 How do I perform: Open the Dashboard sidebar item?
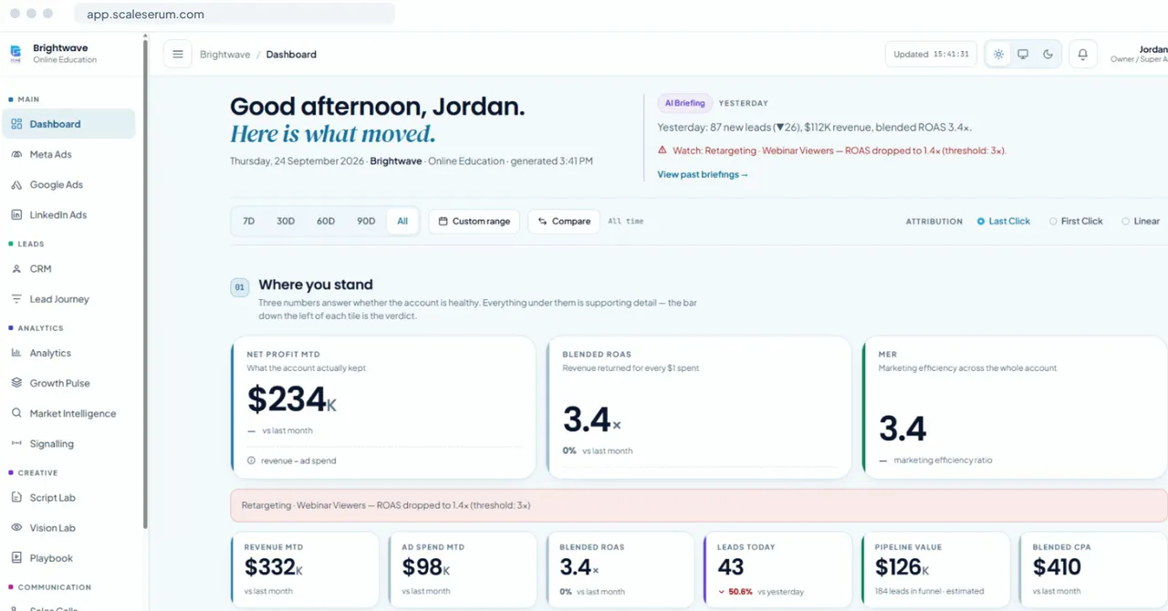(68, 124)
